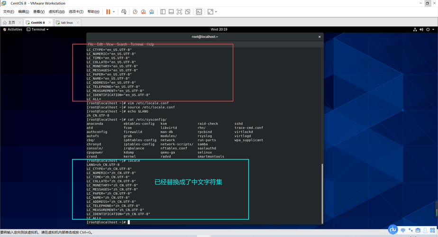Open the Baidu IME grid menu icon
Image resolution: width=438 pixels, height=237 pixels.
click(432, 230)
